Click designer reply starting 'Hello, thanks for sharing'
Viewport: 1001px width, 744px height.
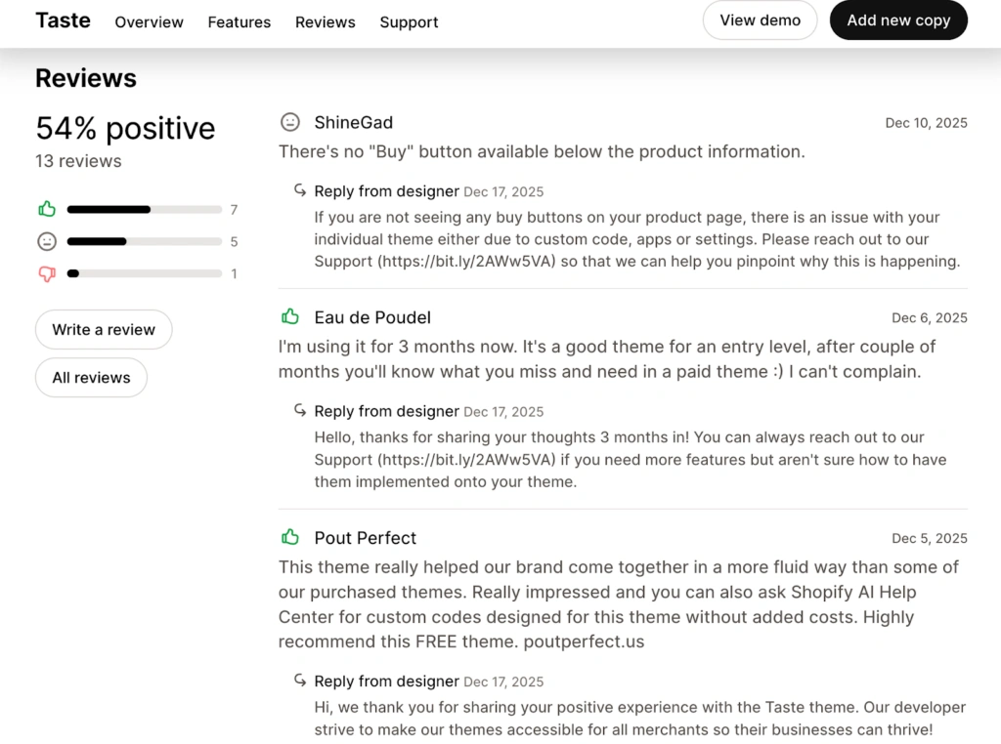[631, 460]
